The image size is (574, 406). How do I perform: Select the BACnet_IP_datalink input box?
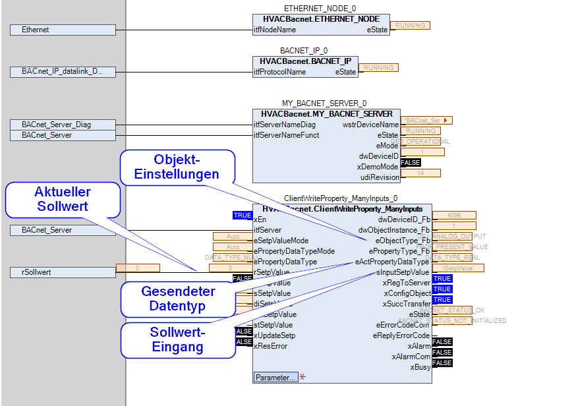63,72
